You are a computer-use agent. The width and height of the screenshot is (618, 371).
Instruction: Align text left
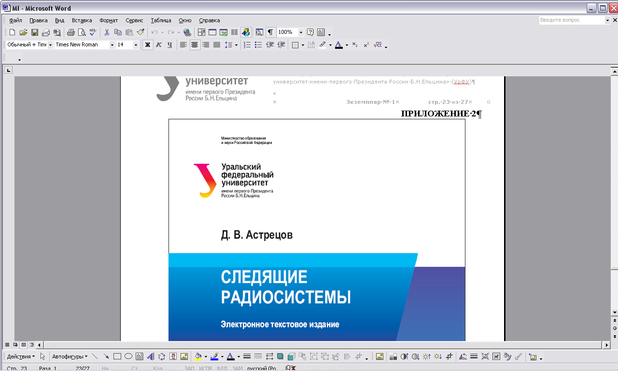point(183,45)
